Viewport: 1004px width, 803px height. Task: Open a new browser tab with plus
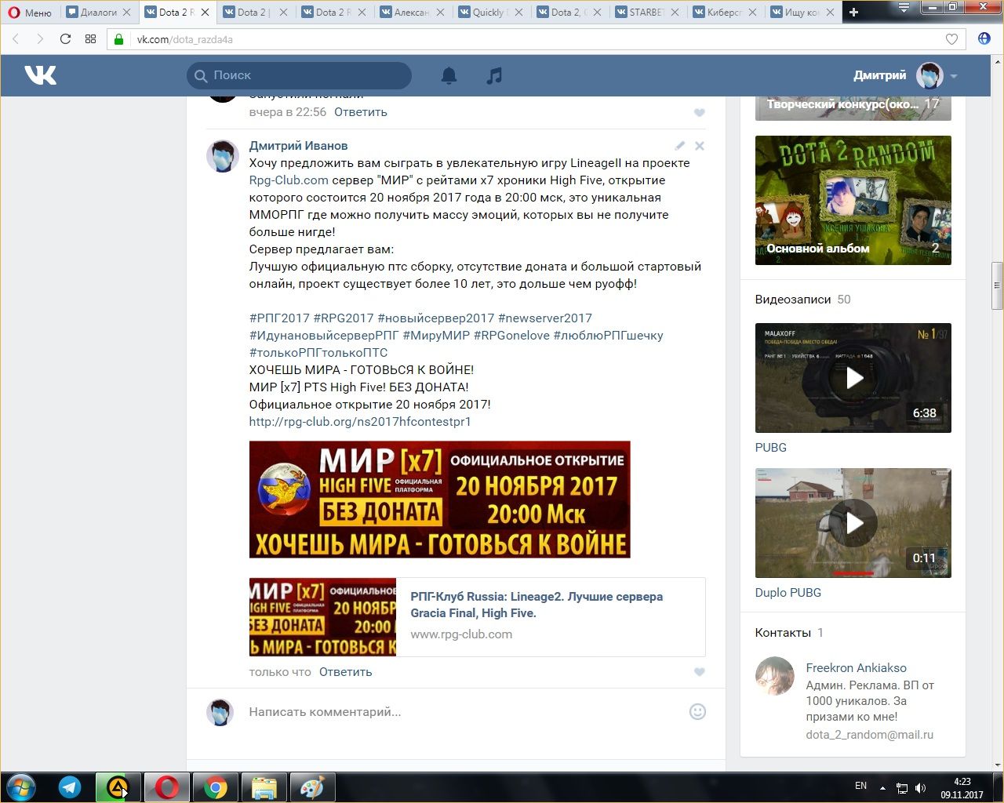coord(853,12)
